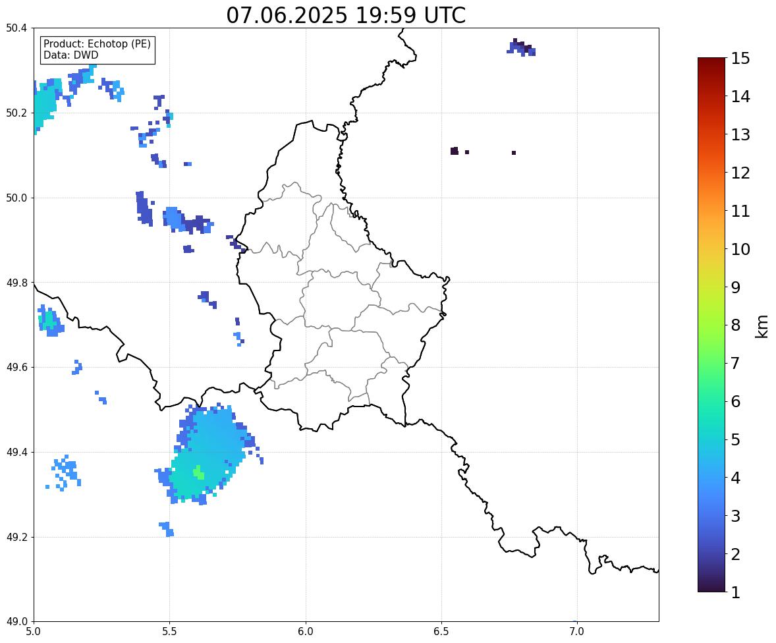Click the Data: DWD label
776x643 pixels.
point(70,55)
